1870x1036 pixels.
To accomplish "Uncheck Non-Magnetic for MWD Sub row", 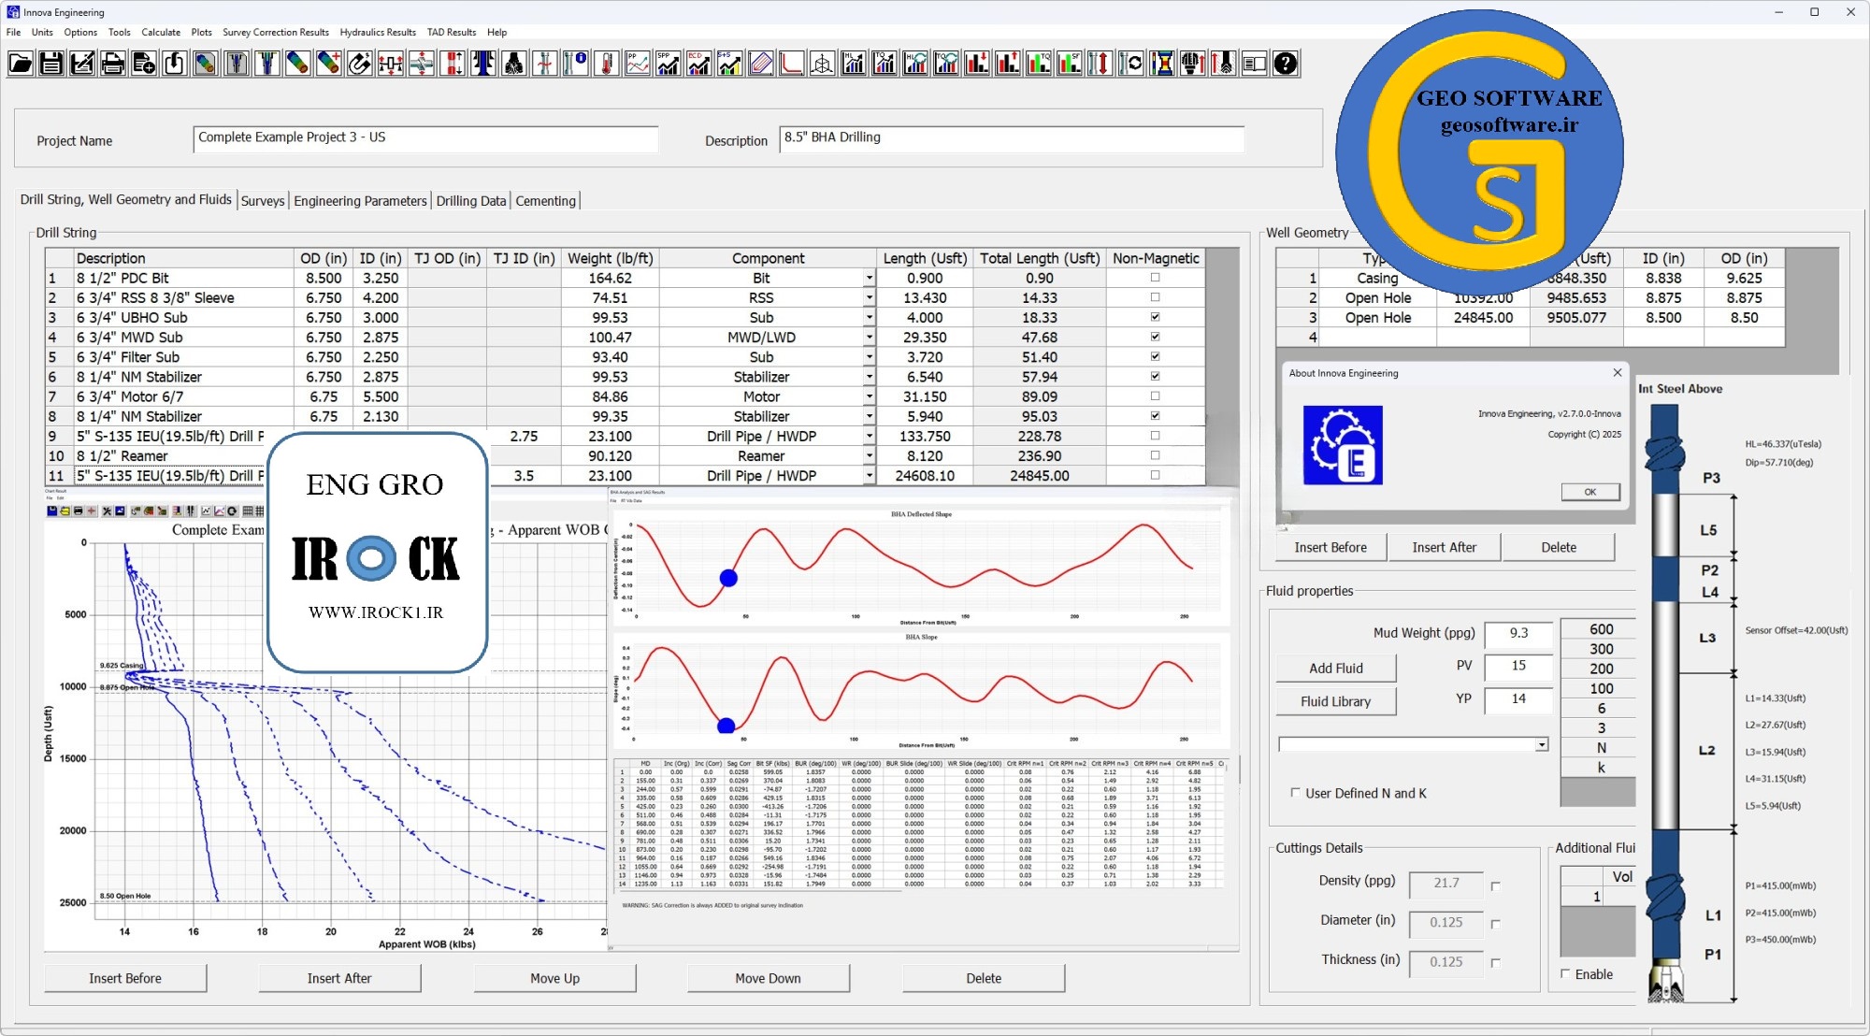I will pyautogui.click(x=1155, y=337).
